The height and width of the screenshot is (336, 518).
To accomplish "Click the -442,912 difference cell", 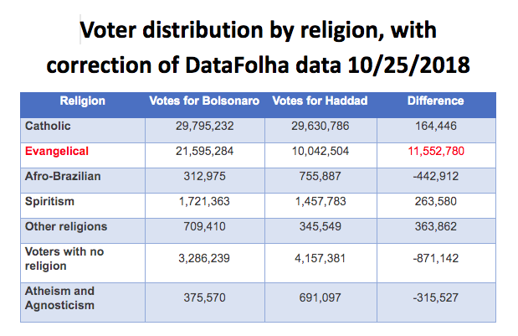I will [x=435, y=177].
